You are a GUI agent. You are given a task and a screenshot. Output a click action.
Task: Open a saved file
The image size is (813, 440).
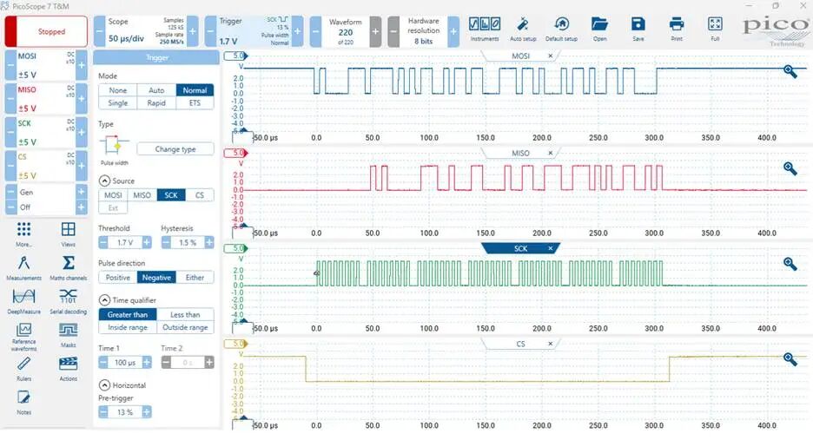pos(600,29)
